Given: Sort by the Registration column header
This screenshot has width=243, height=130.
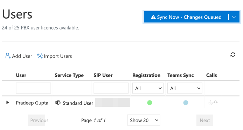Looking at the screenshot, I should coord(146,75).
